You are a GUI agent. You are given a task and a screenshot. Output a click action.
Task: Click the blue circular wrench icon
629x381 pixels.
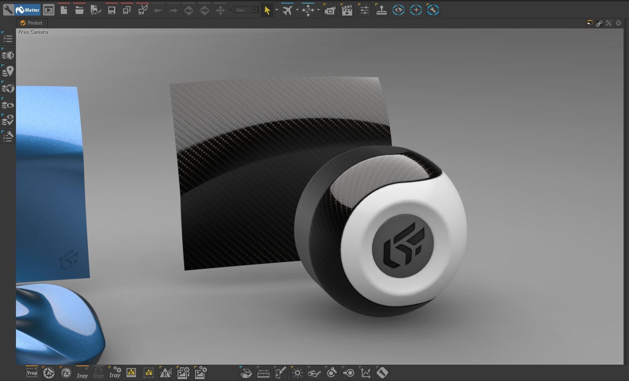pyautogui.click(x=433, y=10)
